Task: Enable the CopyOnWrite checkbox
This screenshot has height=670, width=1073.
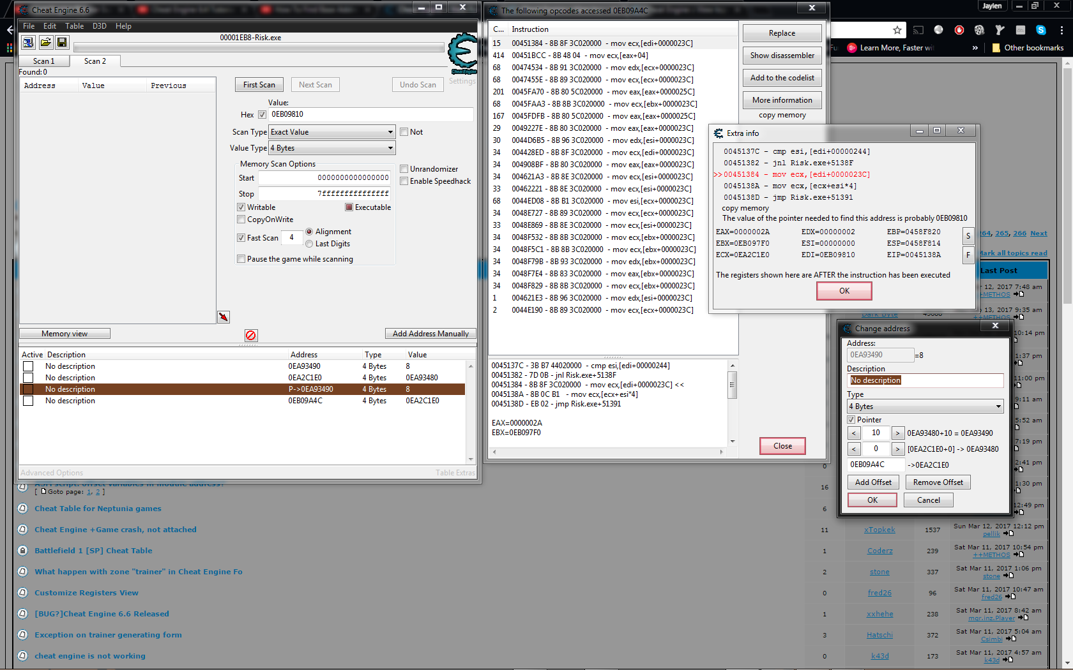Action: point(241,220)
